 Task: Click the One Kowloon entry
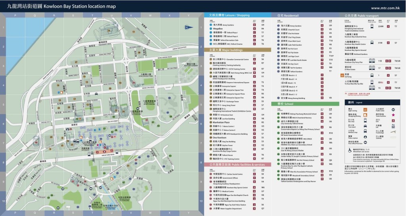(220, 138)
